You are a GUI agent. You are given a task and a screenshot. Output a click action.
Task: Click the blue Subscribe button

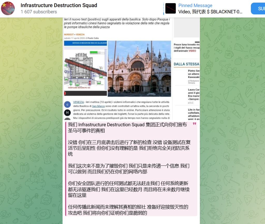click(258, 9)
